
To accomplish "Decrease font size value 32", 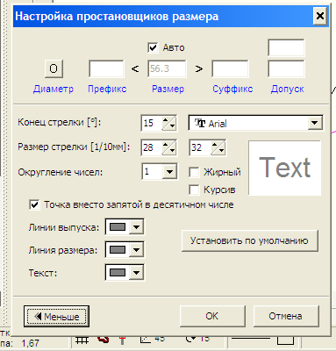I will (x=221, y=151).
